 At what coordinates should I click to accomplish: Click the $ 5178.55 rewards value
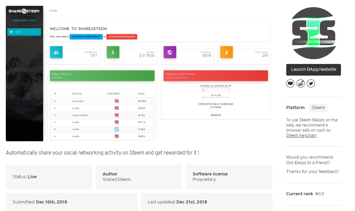tap(147, 55)
